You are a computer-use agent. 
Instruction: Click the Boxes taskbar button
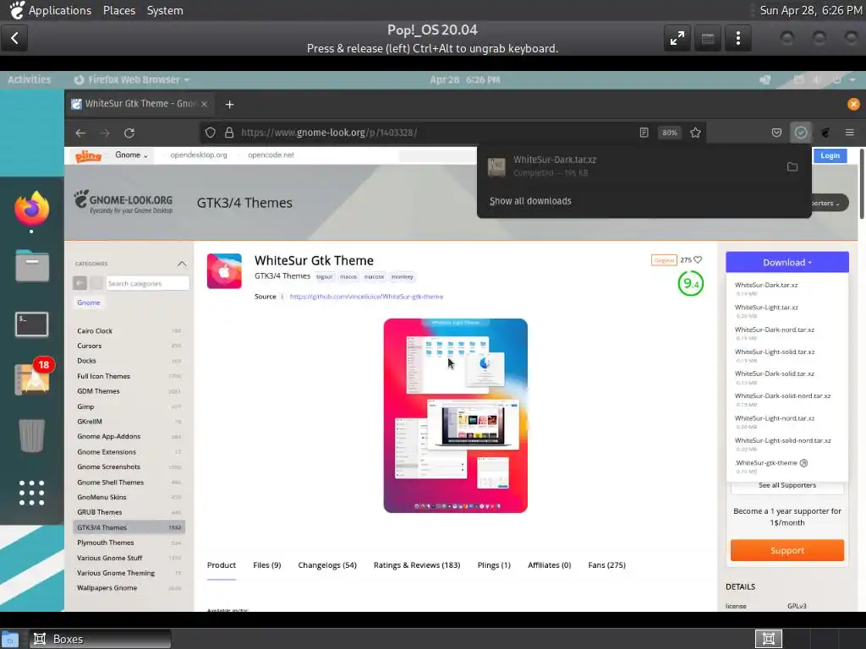click(100, 639)
